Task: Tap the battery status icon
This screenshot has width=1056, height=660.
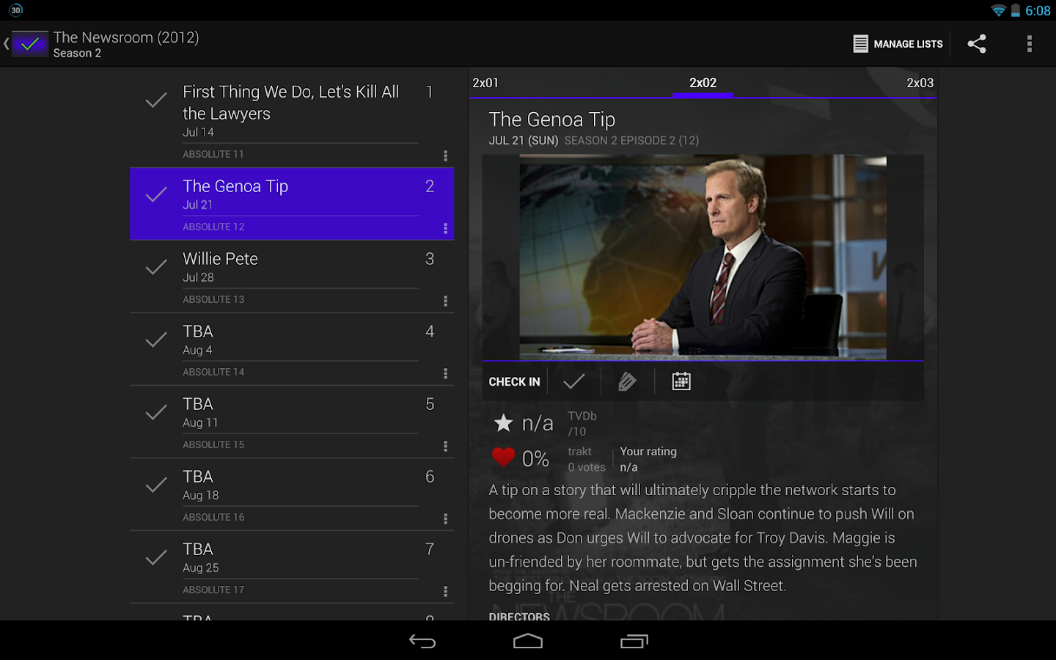Action: click(1016, 10)
